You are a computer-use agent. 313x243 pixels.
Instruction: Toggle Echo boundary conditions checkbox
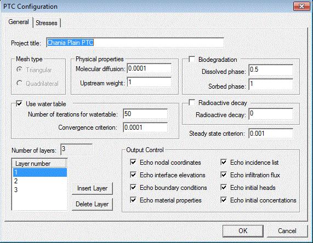click(133, 187)
